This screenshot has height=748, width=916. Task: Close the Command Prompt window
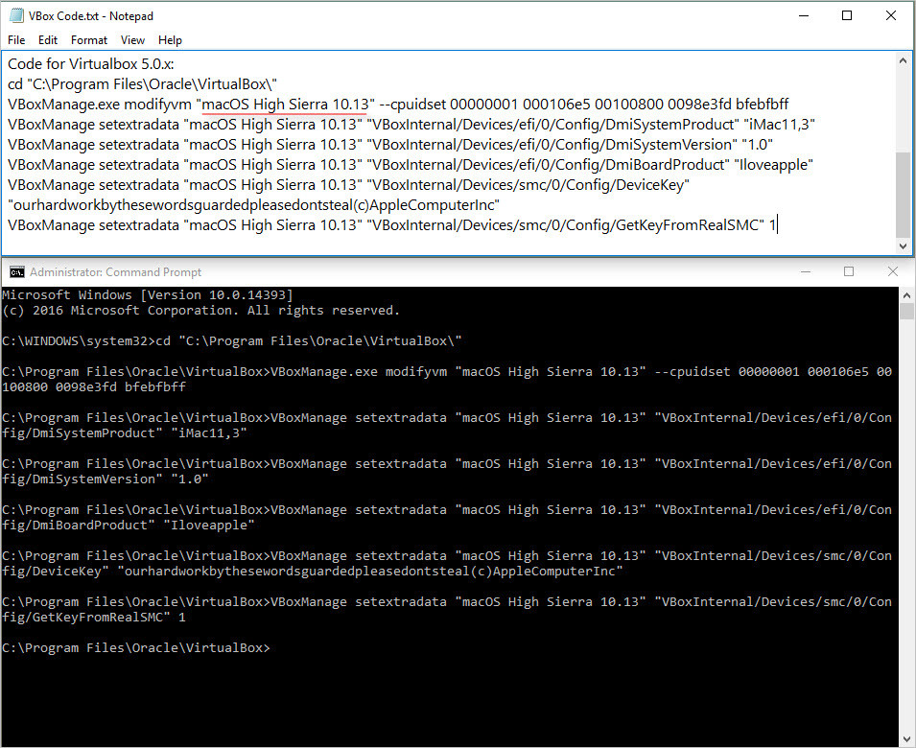893,271
